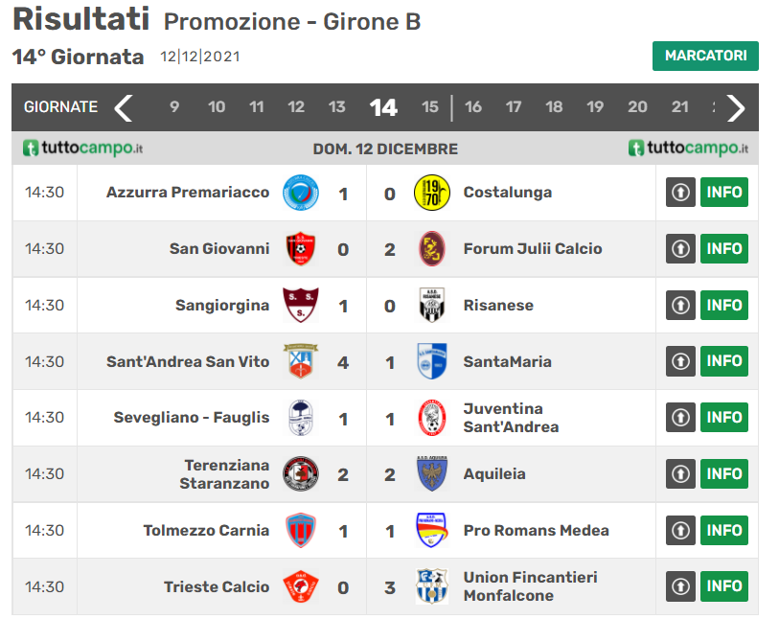Click the Trieste Calcio red crest
Screen dimensions: 779x619
pyautogui.click(x=300, y=586)
